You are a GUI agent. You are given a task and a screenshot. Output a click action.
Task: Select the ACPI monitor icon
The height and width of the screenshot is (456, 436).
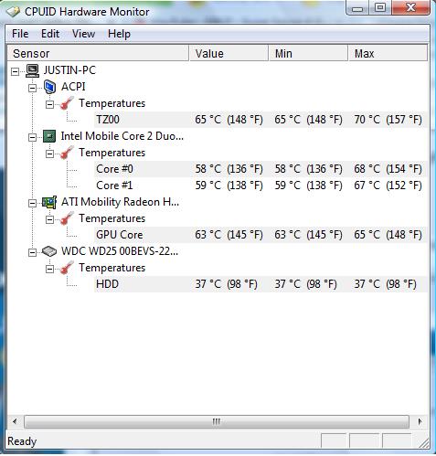coord(49,87)
